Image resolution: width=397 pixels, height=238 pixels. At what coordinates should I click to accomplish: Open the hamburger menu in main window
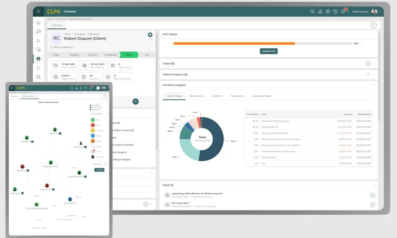point(39,11)
